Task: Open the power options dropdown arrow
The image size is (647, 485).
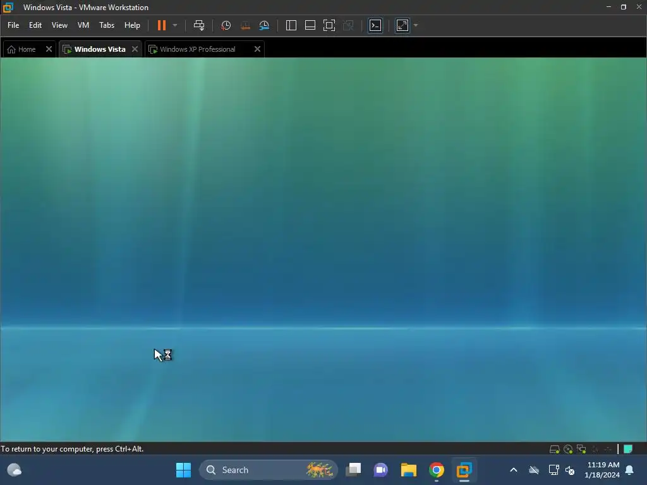Action: click(175, 25)
